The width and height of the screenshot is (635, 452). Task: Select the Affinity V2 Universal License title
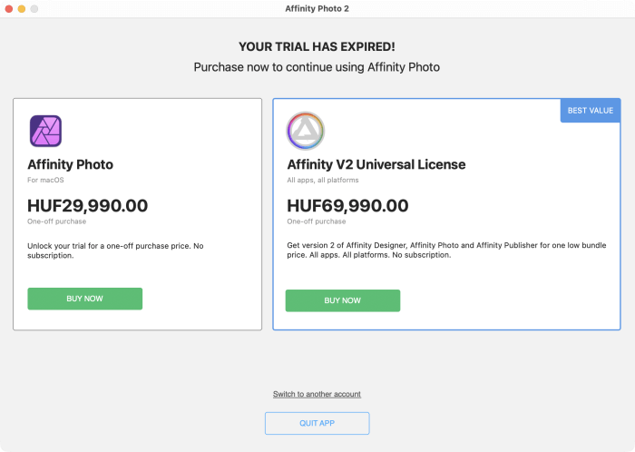[376, 165]
